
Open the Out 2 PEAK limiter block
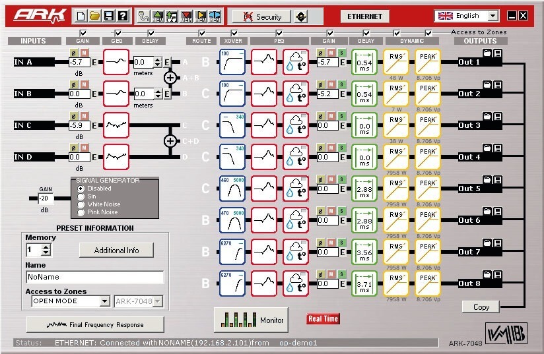428,94
